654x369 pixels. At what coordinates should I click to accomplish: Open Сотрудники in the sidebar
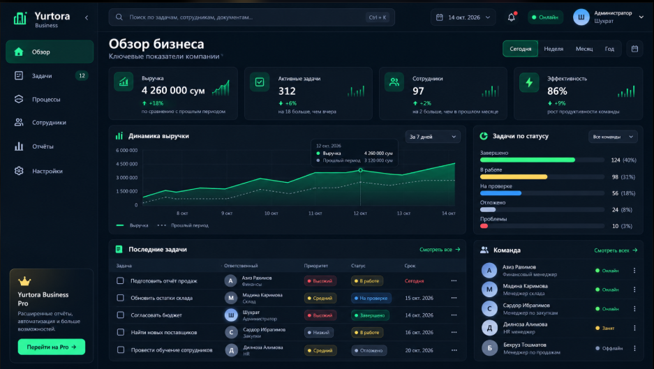click(x=50, y=123)
